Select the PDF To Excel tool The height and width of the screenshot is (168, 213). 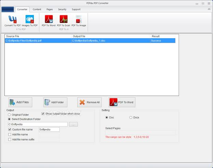[x=64, y=21]
